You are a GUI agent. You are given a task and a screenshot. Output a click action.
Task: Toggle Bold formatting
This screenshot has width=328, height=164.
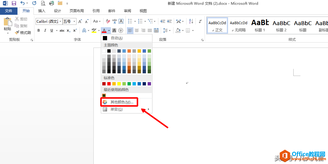[x=39, y=30]
